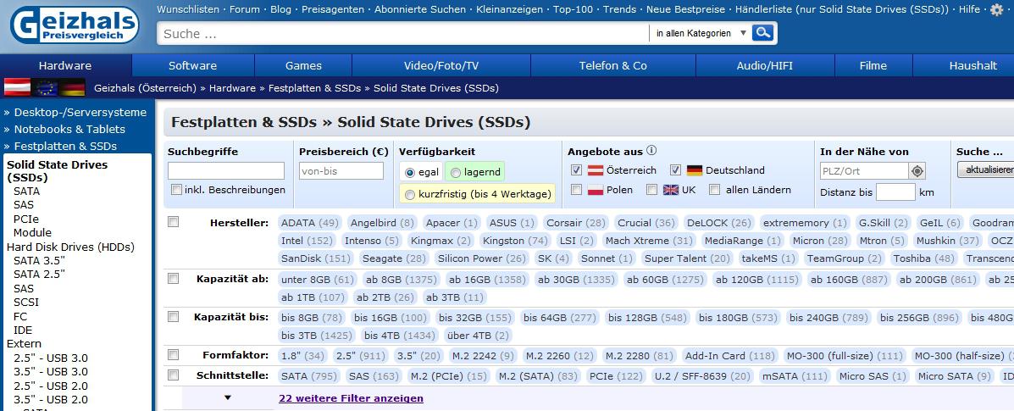This screenshot has height=411, width=1014.
Task: Open the Top-100 top link
Action: tap(573, 9)
